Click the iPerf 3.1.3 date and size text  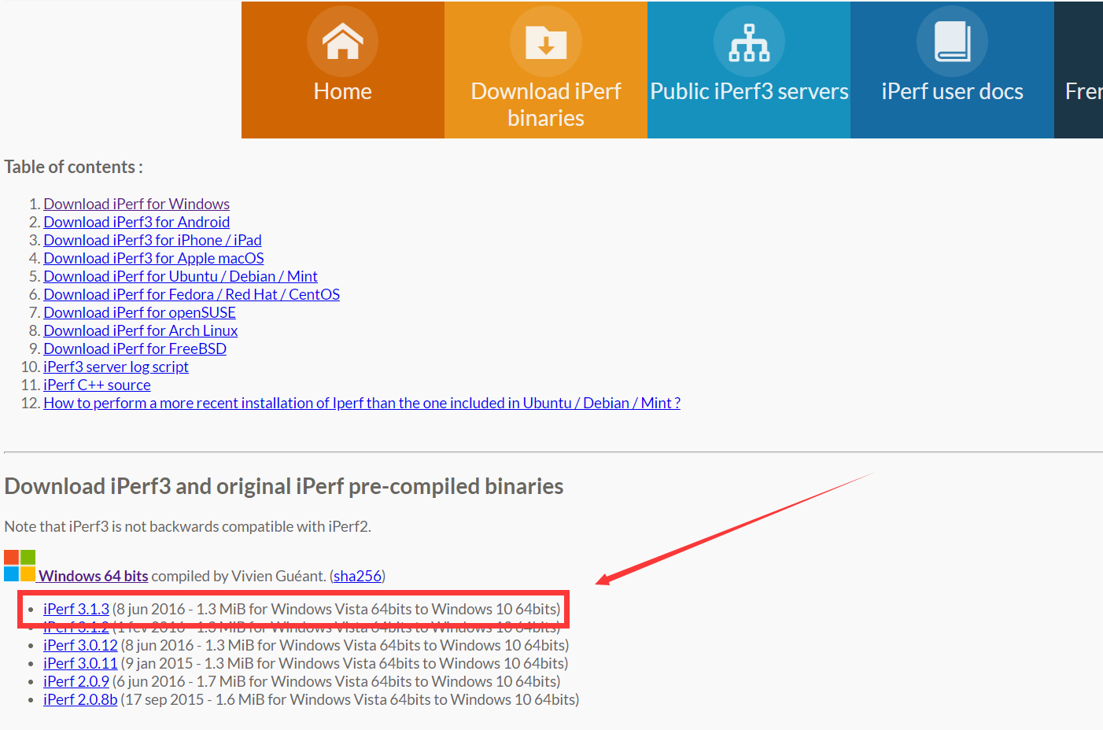337,609
